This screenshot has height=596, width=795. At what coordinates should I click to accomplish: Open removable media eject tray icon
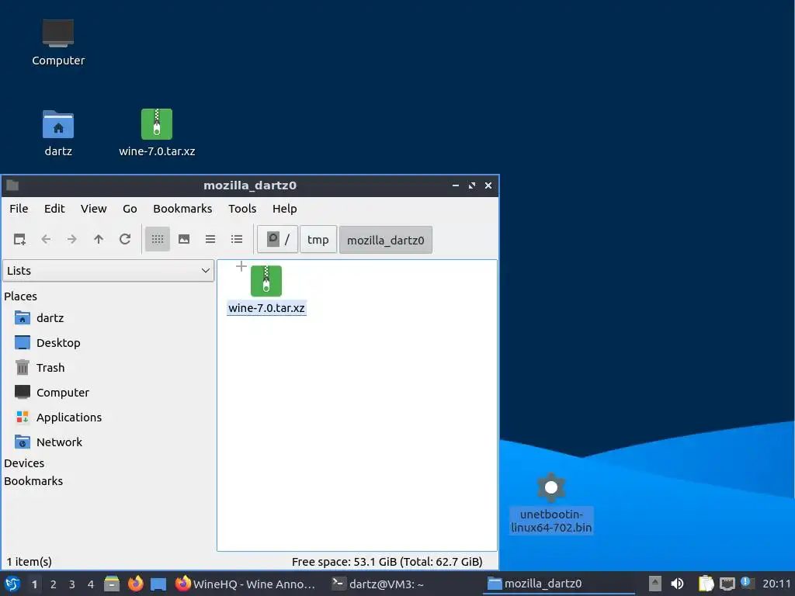pos(655,584)
